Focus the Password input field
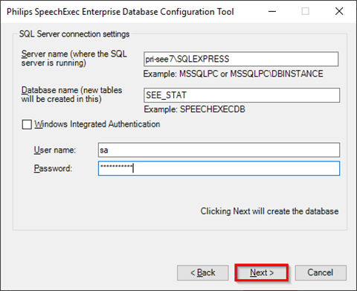This screenshot has width=357, height=291. tap(219, 168)
